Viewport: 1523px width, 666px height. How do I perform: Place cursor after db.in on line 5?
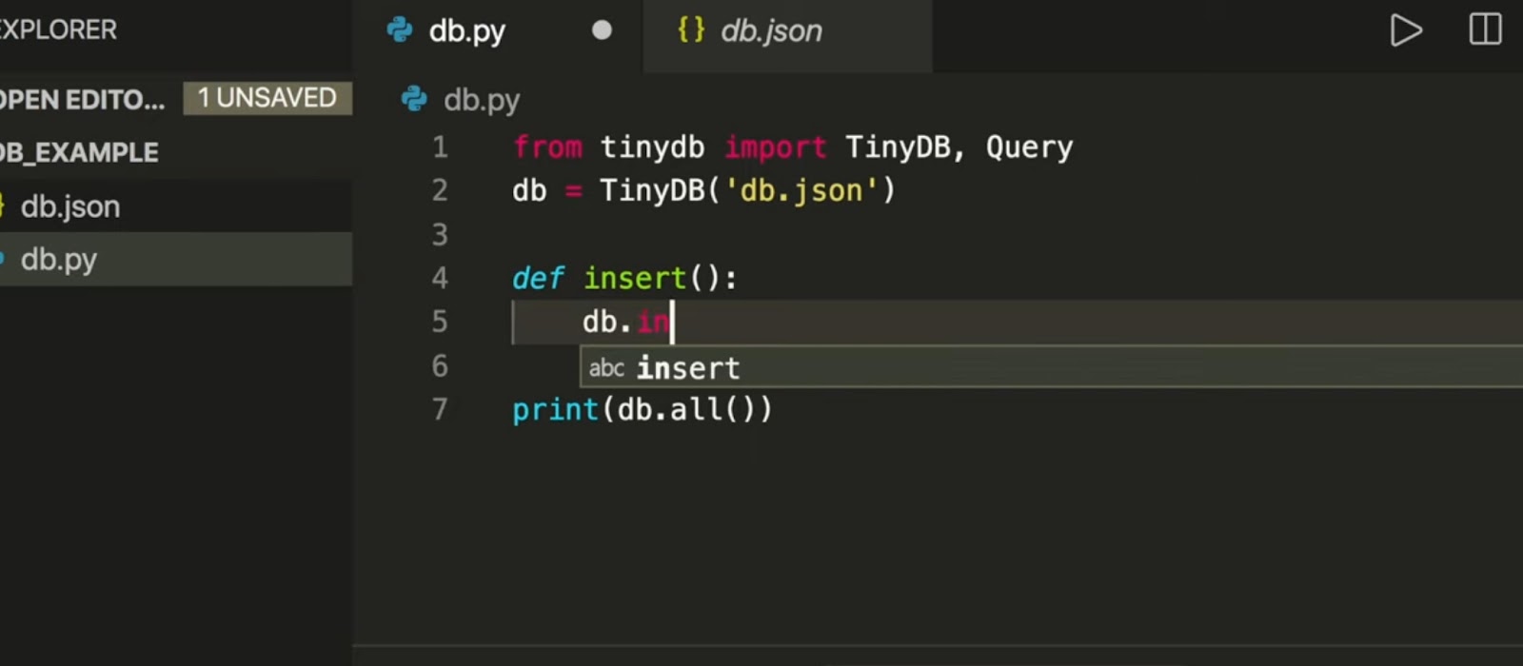(x=673, y=322)
